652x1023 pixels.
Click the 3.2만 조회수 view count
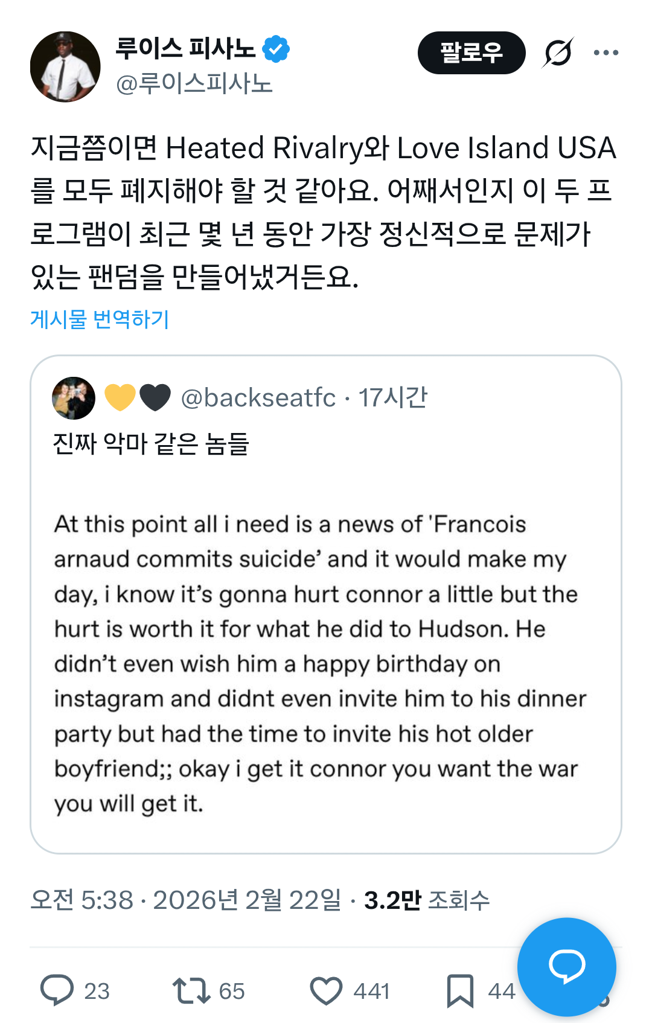(427, 900)
